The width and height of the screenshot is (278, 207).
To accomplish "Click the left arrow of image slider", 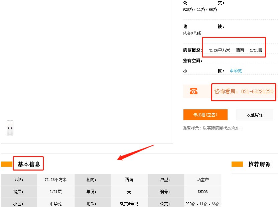I will [8, 128].
